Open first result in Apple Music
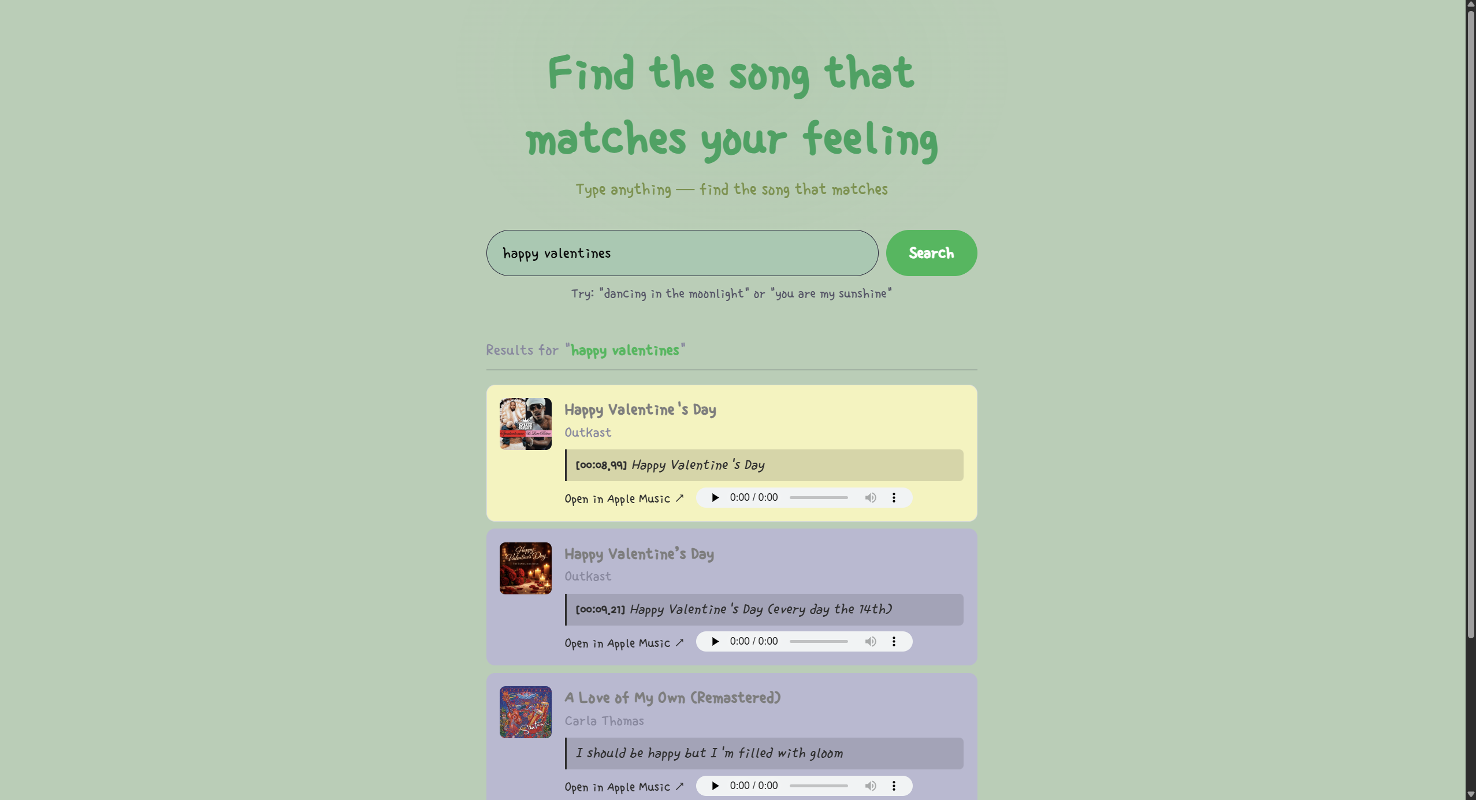This screenshot has width=1476, height=800. (x=624, y=498)
